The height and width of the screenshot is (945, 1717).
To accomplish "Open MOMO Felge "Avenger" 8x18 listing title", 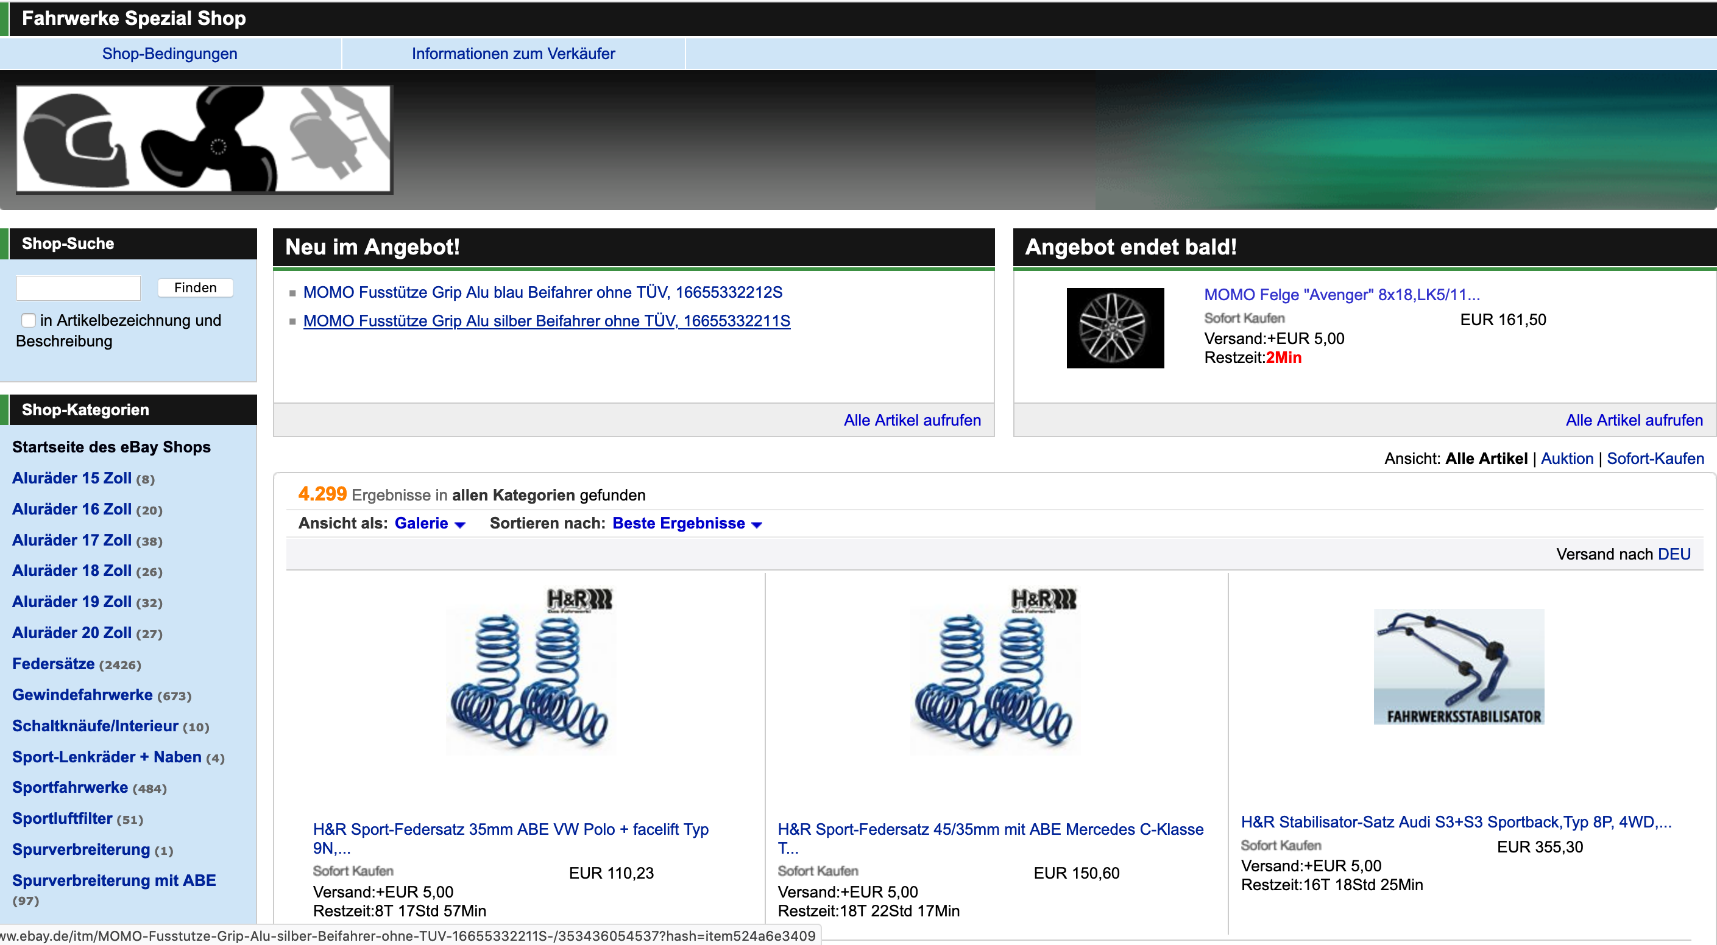I will point(1342,295).
